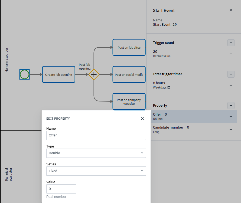241x203 pixels.
Task: Click the property Name input field
Action: click(x=96, y=135)
